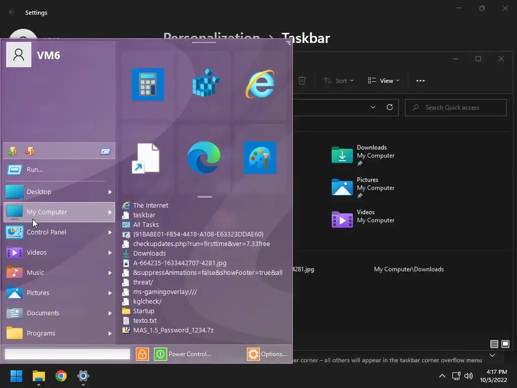
Task: Click the Windows Start button
Action: tap(16, 376)
